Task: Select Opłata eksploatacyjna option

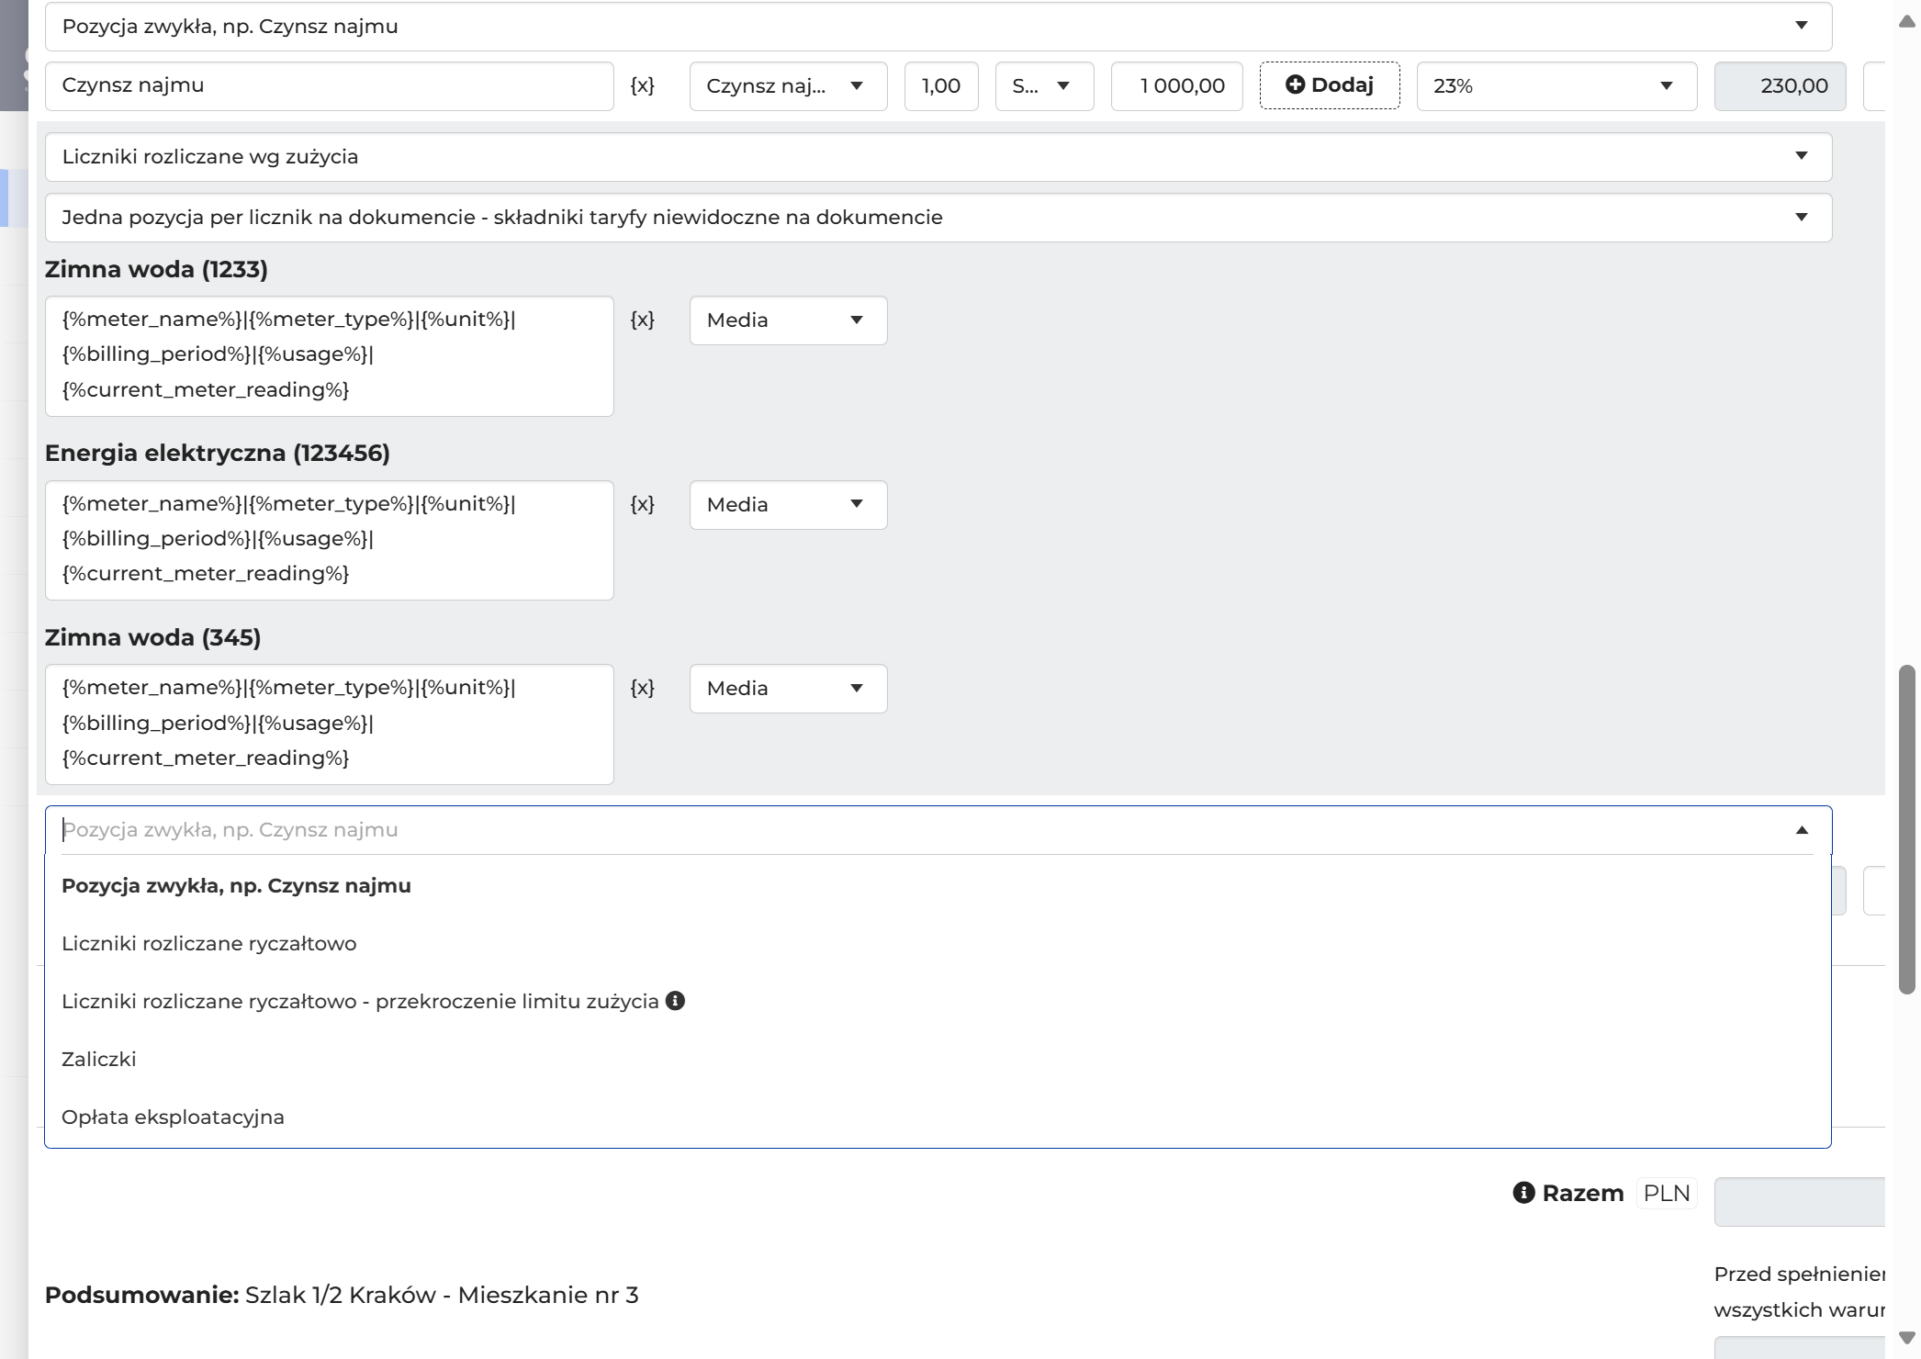Action: click(173, 1118)
